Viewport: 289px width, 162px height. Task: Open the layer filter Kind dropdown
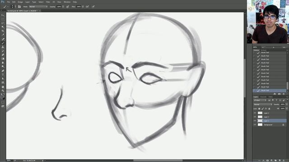[260, 100]
